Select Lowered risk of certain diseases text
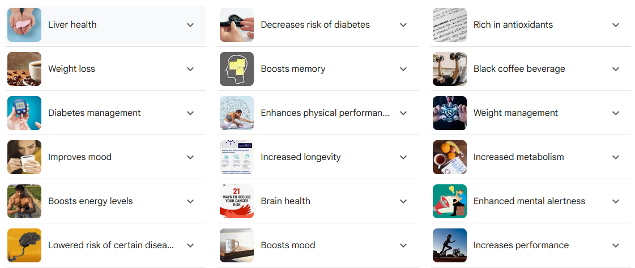Image resolution: width=635 pixels, height=268 pixels. click(x=111, y=245)
